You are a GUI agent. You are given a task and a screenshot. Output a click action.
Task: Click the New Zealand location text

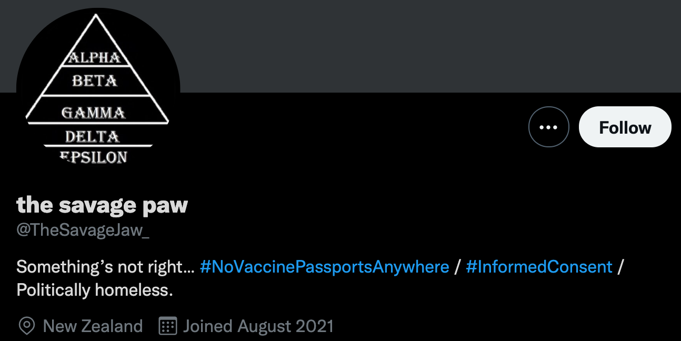click(x=93, y=326)
